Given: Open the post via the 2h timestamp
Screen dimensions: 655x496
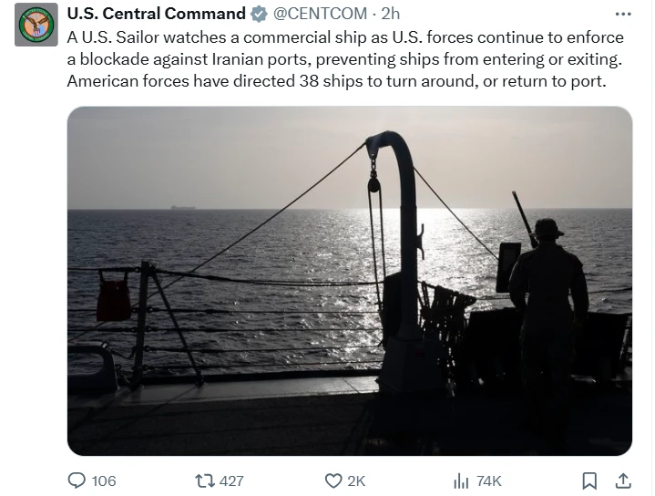Looking at the screenshot, I should click(x=390, y=14).
